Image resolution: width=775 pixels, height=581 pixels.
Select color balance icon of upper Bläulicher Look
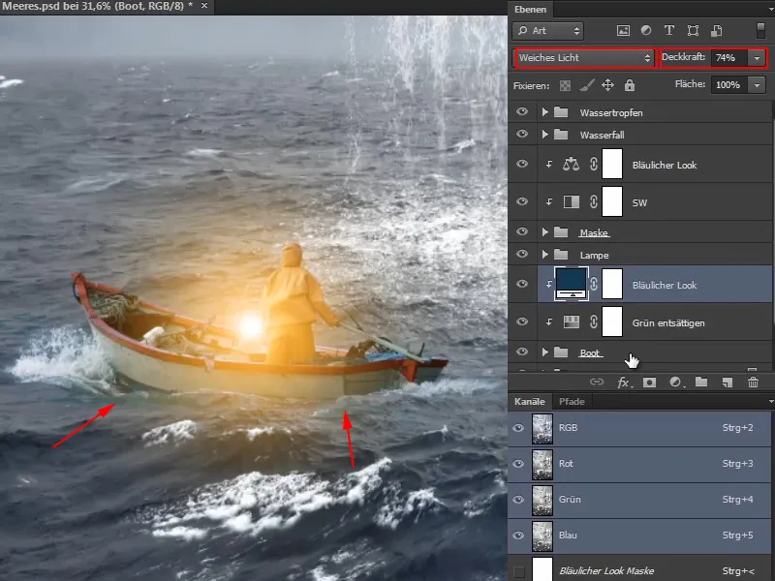[x=571, y=164]
